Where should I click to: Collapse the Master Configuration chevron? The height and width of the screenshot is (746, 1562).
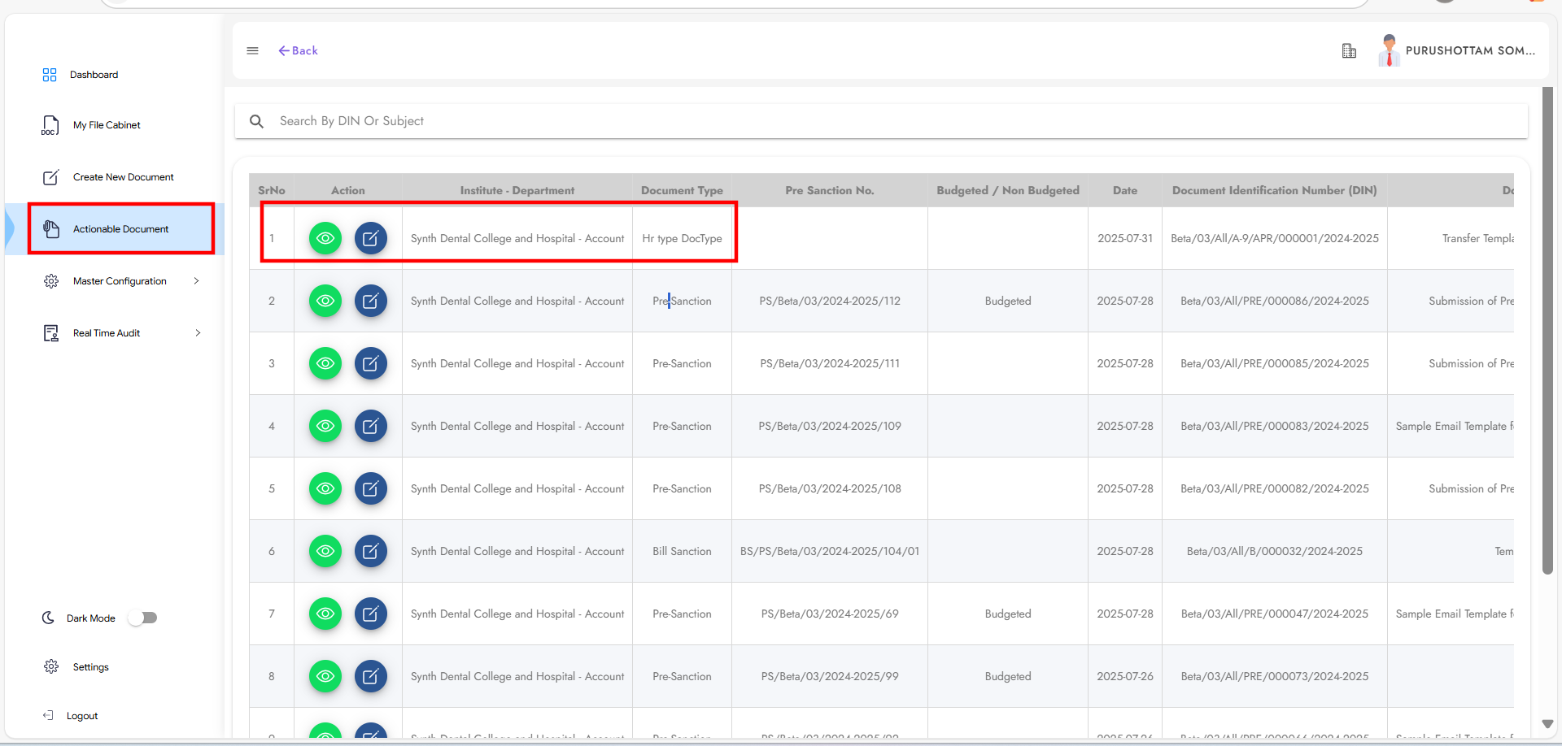(196, 280)
